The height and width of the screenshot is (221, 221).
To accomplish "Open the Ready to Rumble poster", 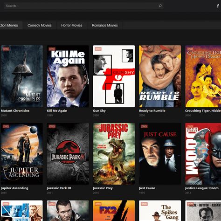I will tap(160, 76).
